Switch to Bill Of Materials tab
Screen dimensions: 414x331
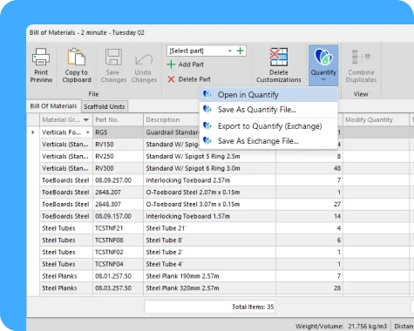53,106
